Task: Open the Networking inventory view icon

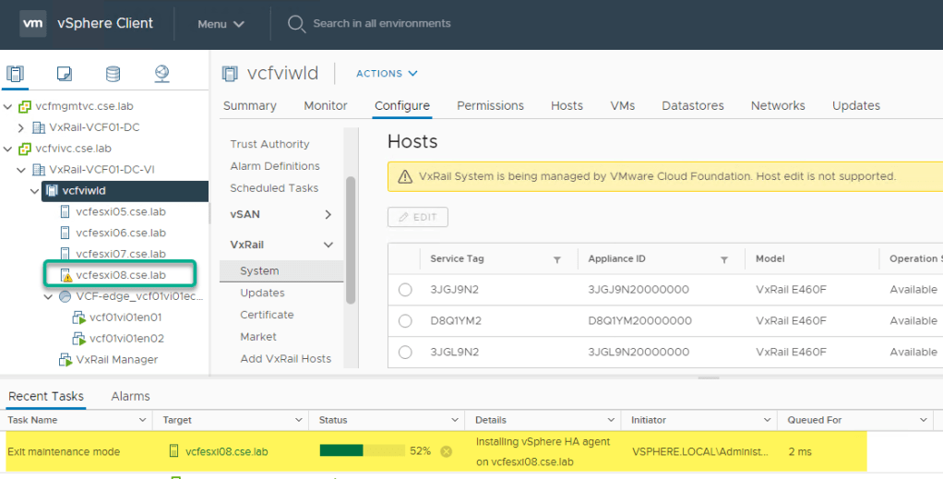Action: pos(161,74)
